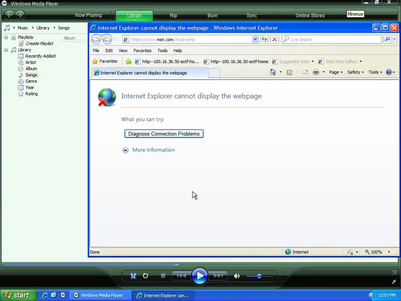Collapse the Playlists tree node
This screenshot has width=401, height=301.
(x=6, y=37)
